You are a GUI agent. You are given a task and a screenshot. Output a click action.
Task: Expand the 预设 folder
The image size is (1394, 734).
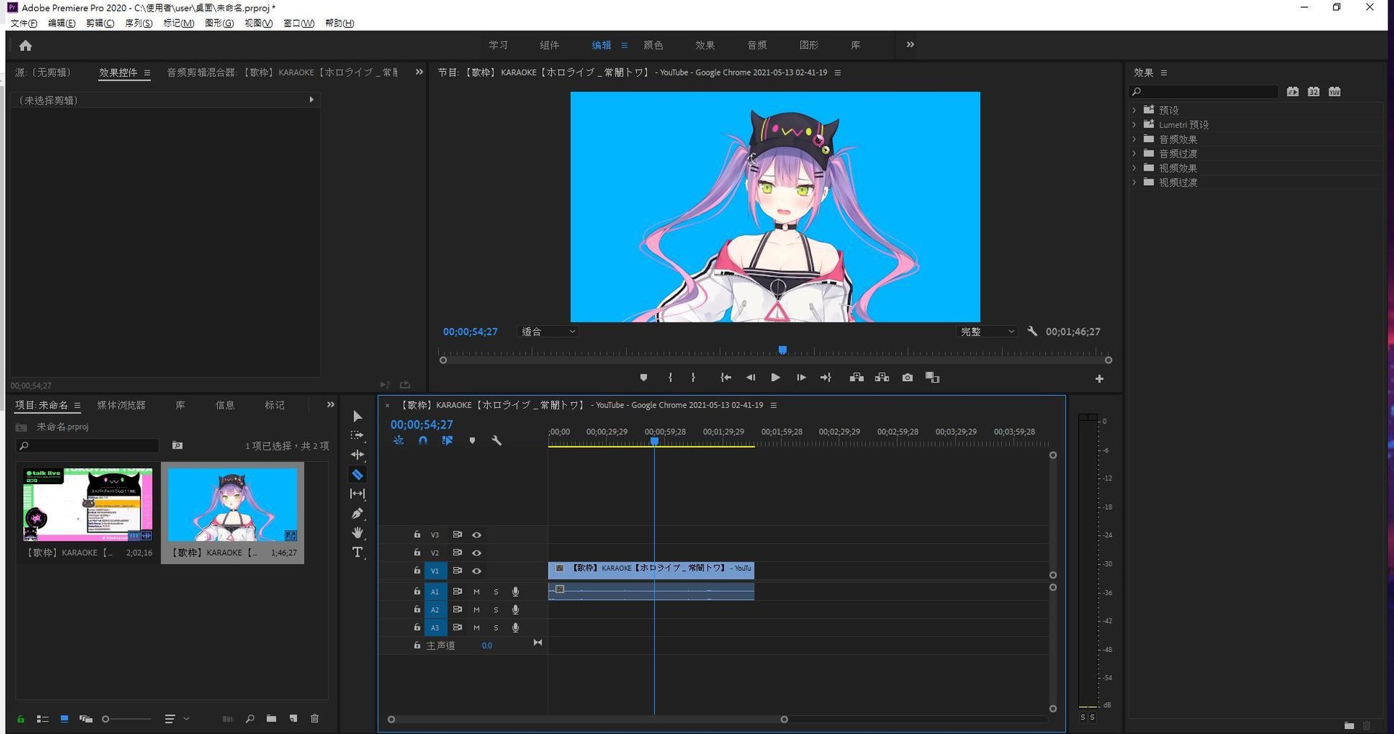coord(1134,110)
